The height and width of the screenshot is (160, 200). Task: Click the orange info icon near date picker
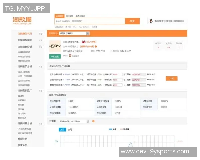point(93,121)
